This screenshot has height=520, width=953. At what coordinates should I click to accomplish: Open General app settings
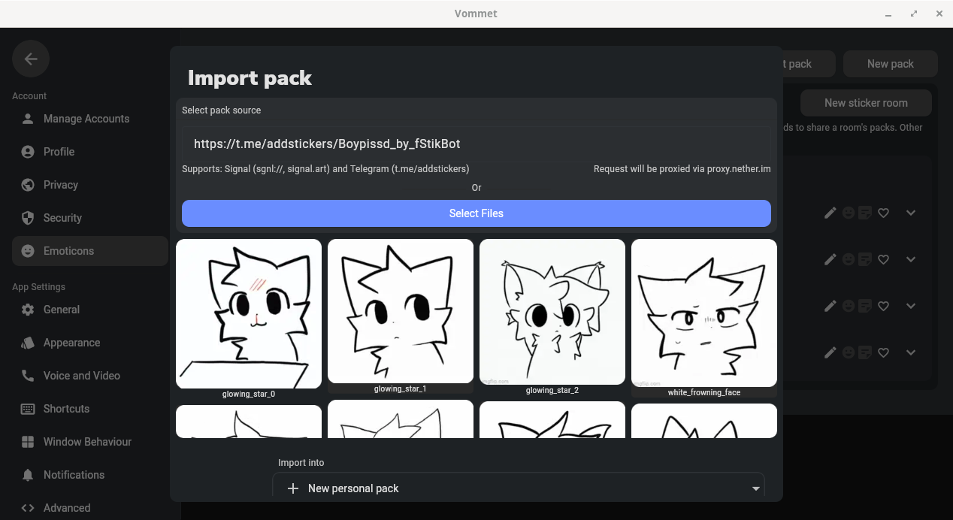[x=90, y=310]
